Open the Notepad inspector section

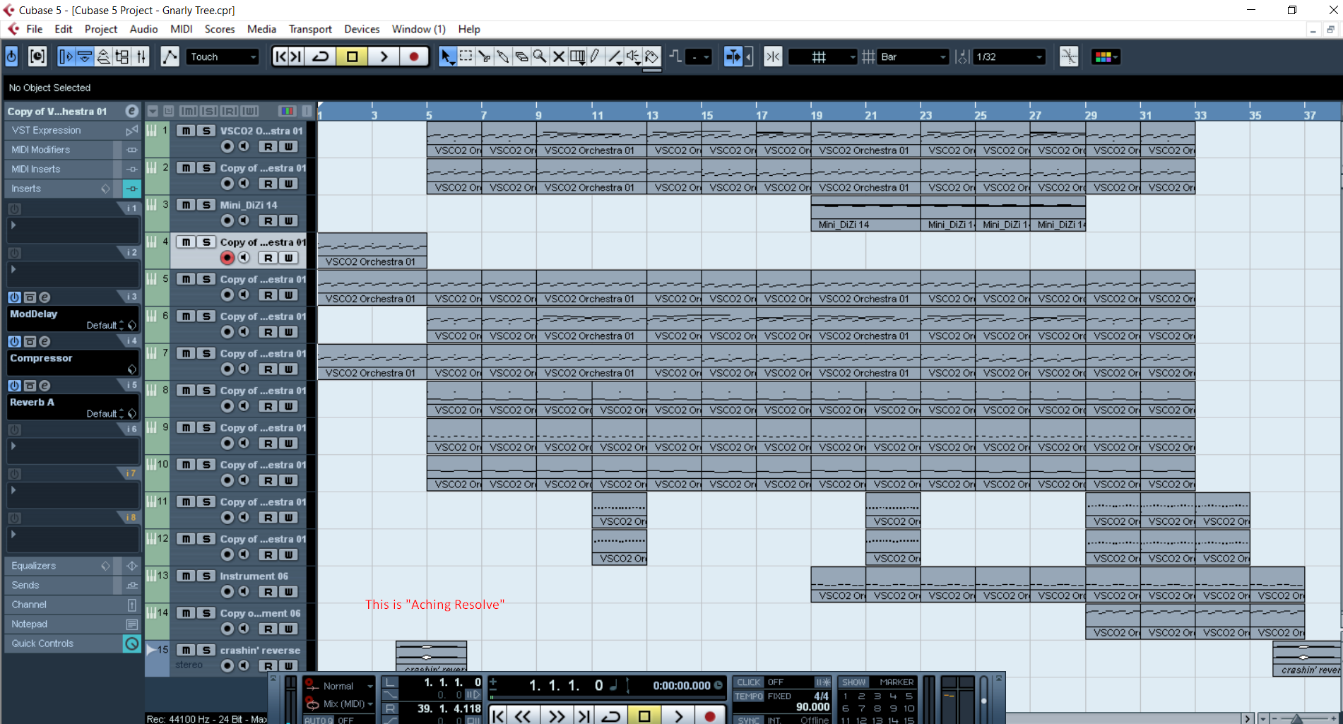click(x=73, y=624)
